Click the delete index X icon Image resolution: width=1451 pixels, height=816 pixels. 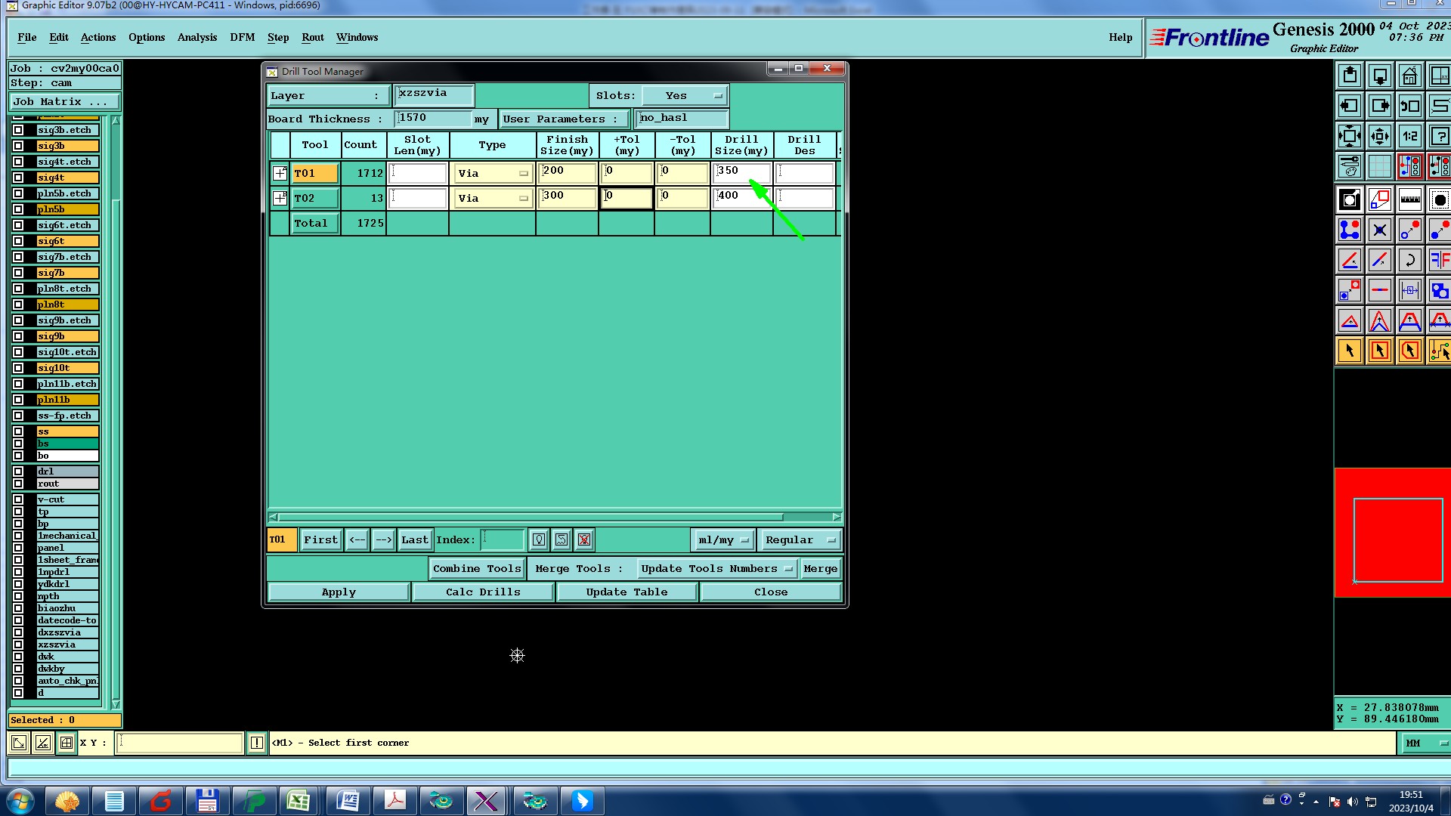click(x=583, y=539)
